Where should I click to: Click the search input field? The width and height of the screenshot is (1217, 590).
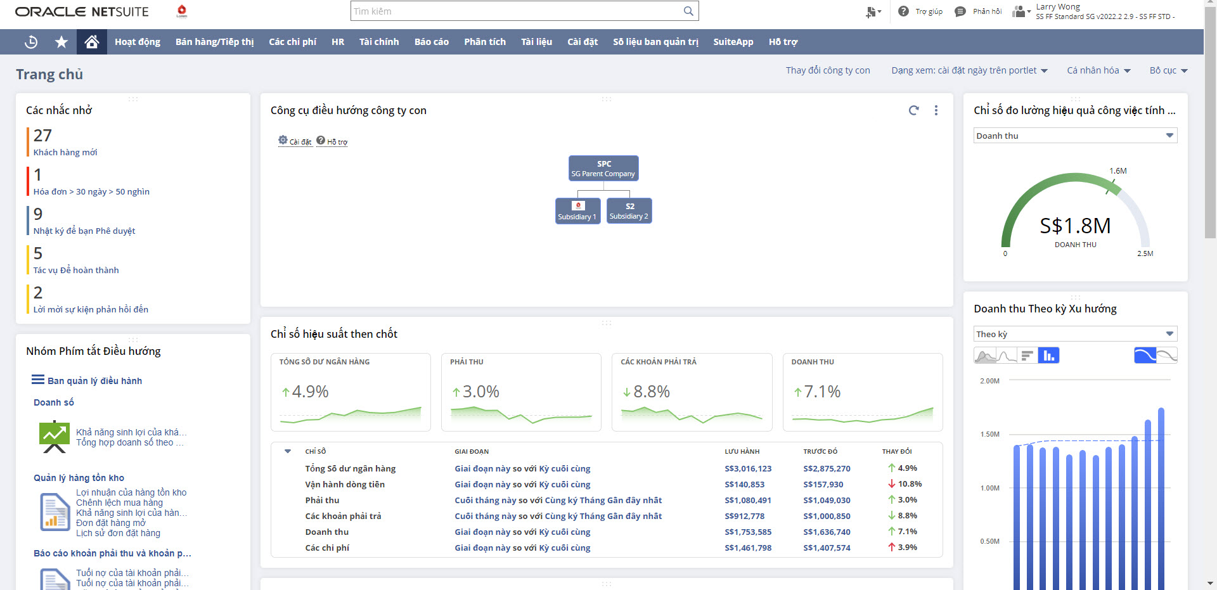click(x=517, y=11)
